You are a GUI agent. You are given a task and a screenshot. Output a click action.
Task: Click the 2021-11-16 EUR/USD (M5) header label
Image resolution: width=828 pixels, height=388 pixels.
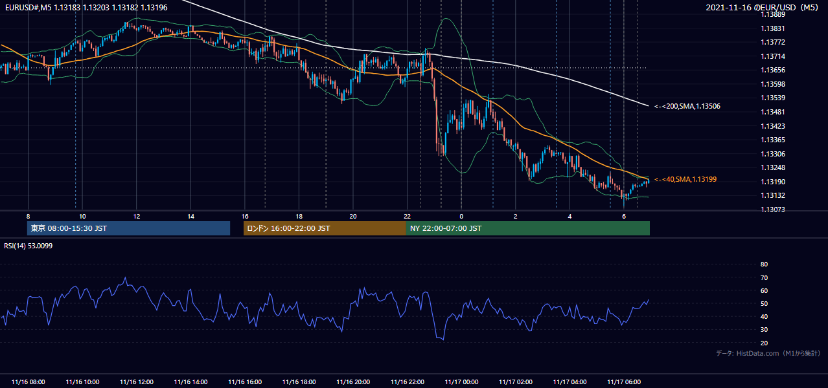pyautogui.click(x=763, y=7)
